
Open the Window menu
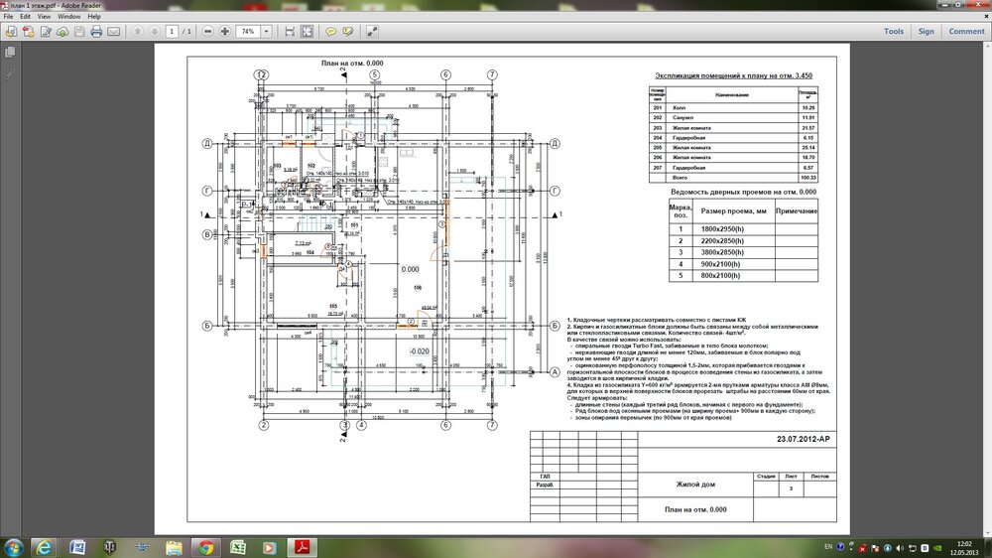point(68,17)
